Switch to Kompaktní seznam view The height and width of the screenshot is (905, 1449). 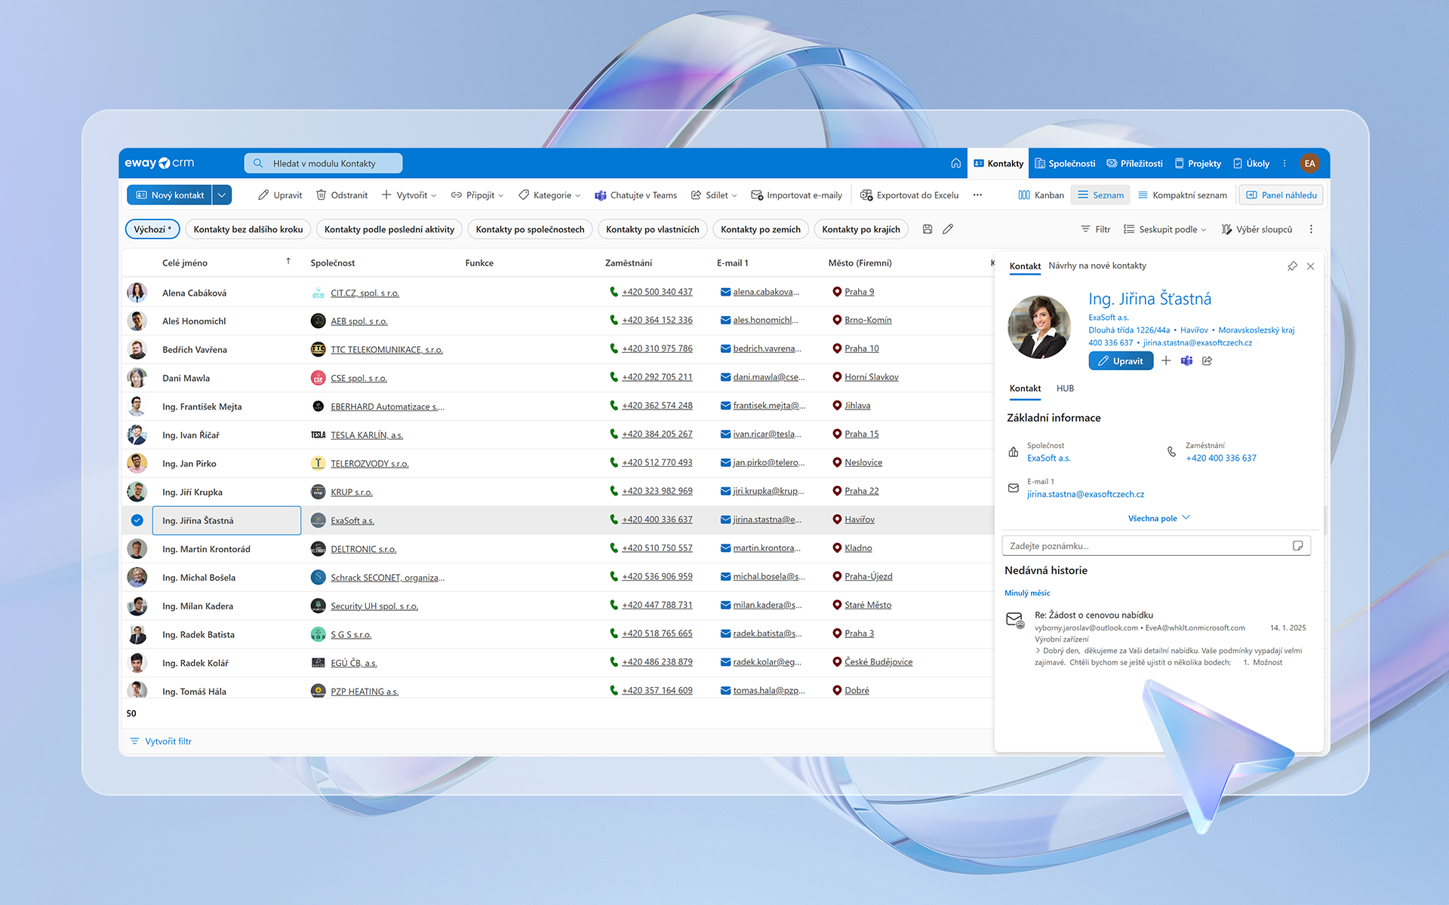1183,195
